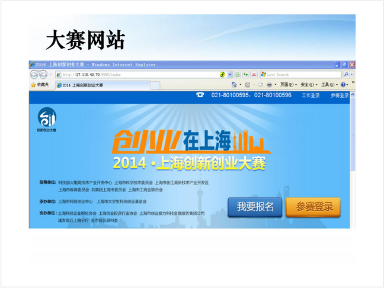Click the red Stop loading icon
Screen dimensions: 384x288
[254, 75]
